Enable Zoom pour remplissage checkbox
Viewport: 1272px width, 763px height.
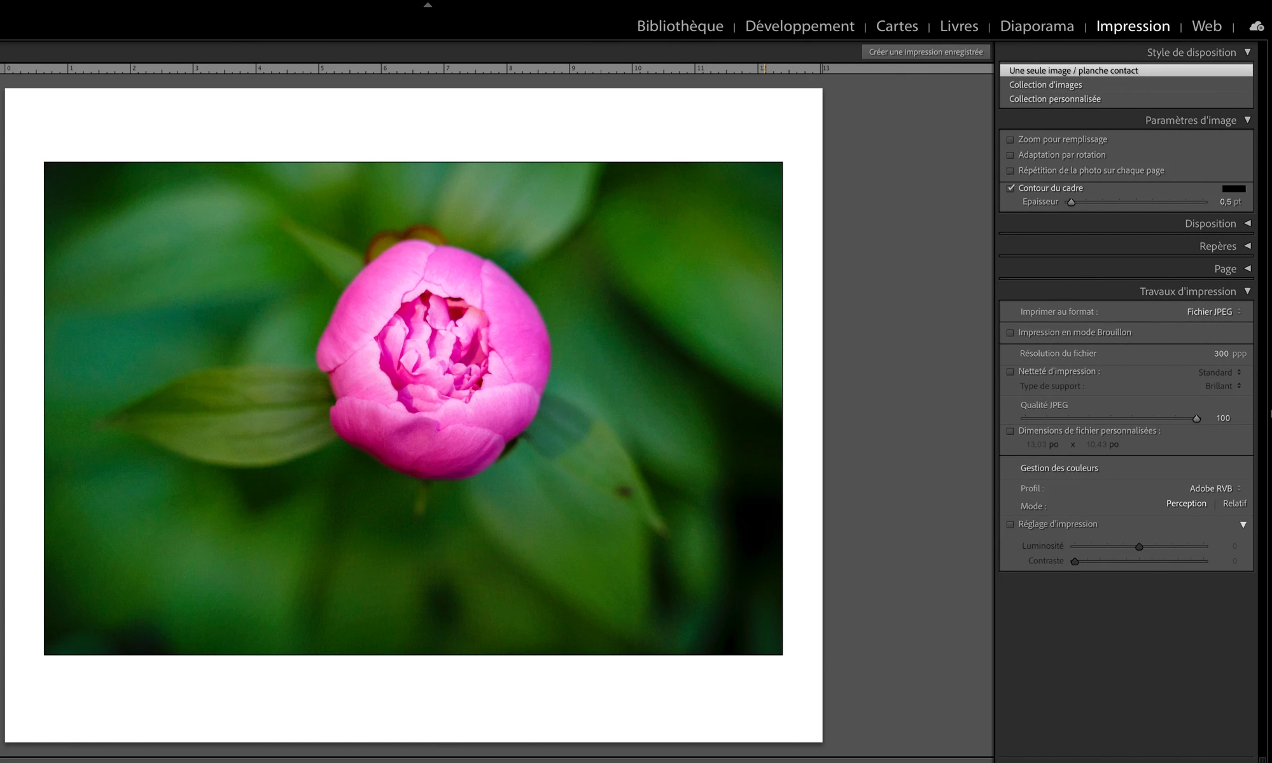(1010, 140)
